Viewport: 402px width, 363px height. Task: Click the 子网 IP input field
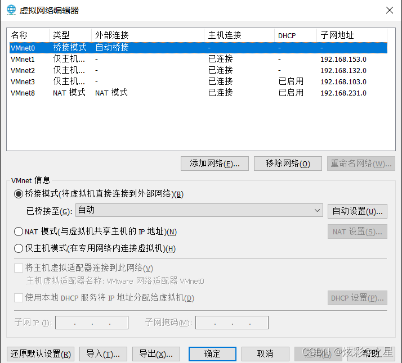coord(92,323)
